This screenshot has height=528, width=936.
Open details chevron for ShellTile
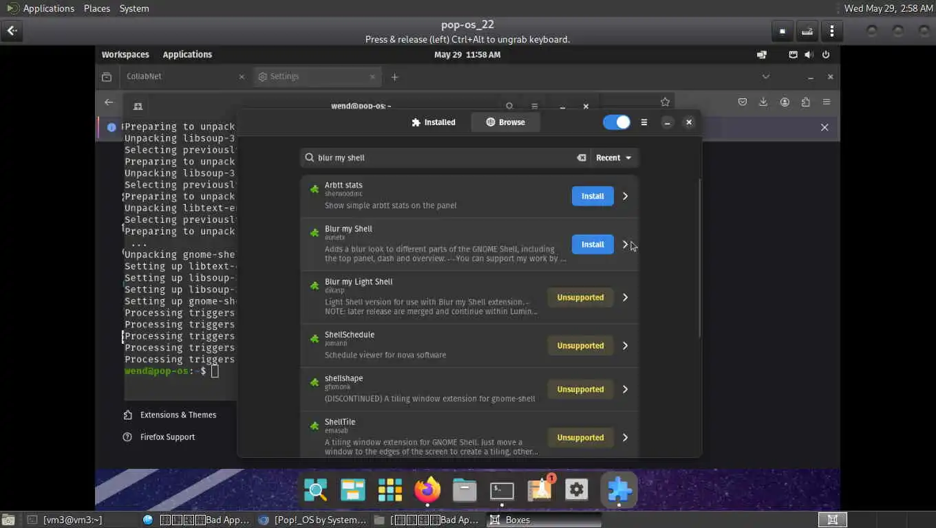[x=625, y=437]
